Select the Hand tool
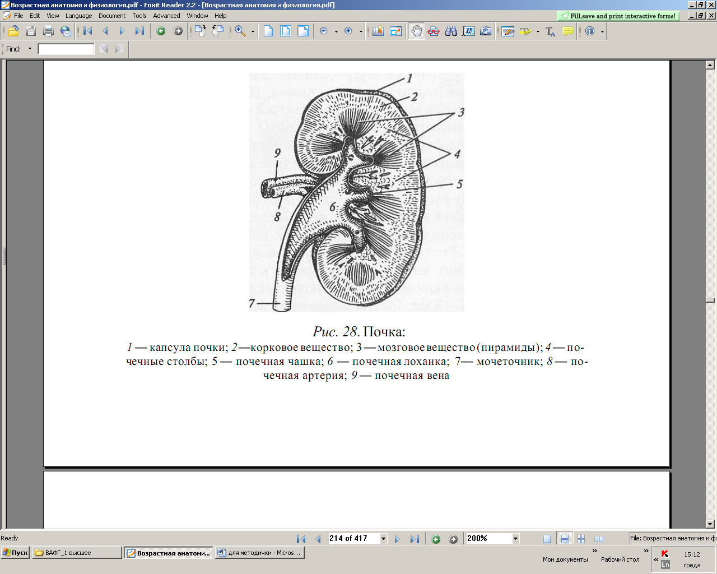717x574 pixels. 416,31
